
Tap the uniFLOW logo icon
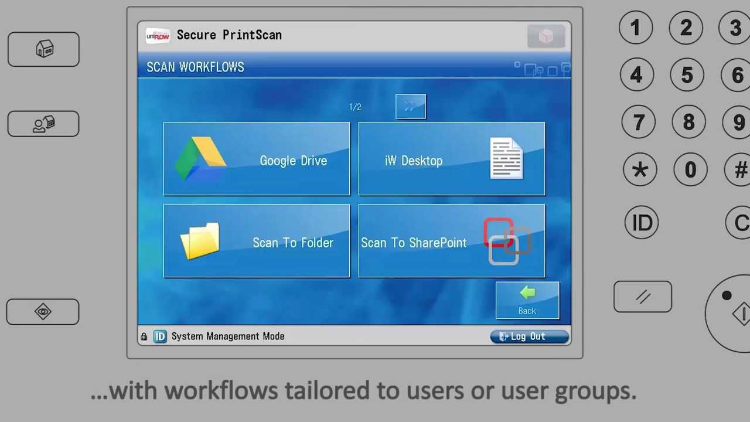click(x=158, y=36)
